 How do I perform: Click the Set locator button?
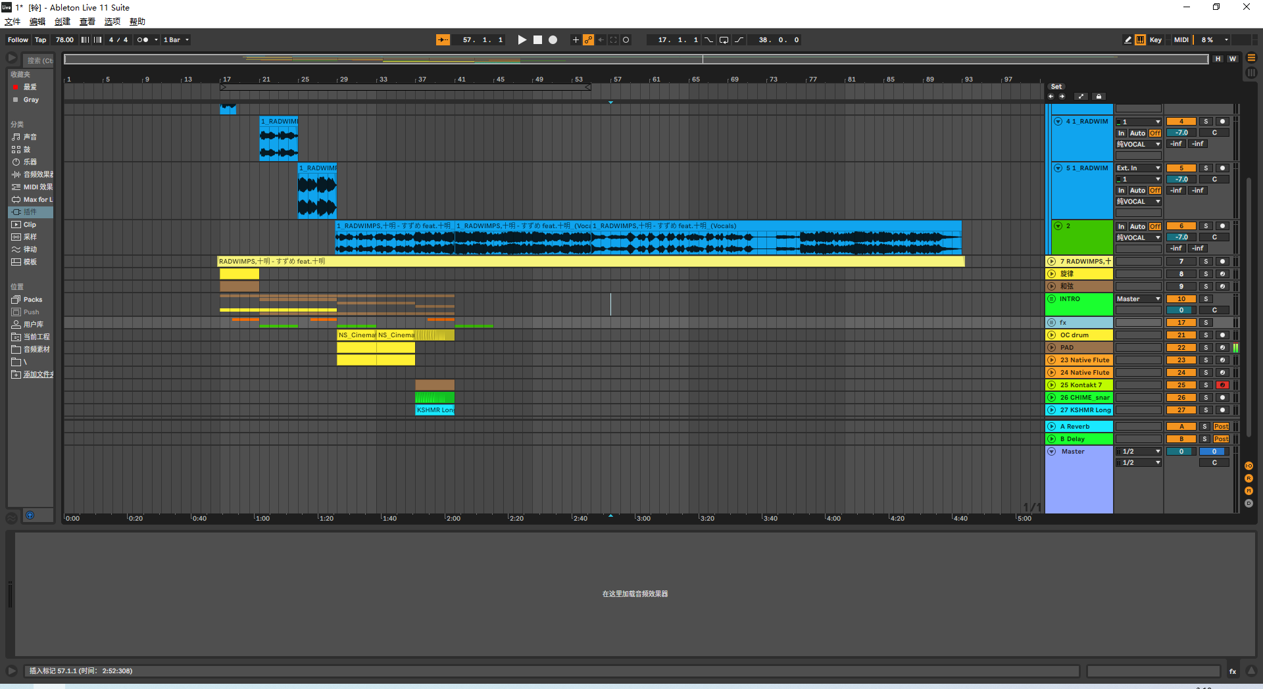pyautogui.click(x=1056, y=87)
